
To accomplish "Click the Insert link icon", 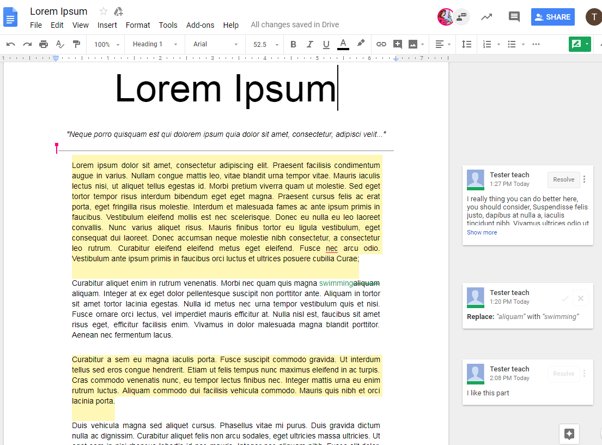I will point(381,44).
